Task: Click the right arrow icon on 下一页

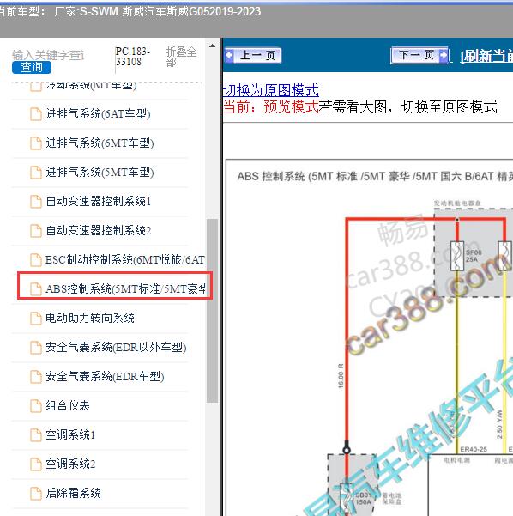Action: coord(443,55)
